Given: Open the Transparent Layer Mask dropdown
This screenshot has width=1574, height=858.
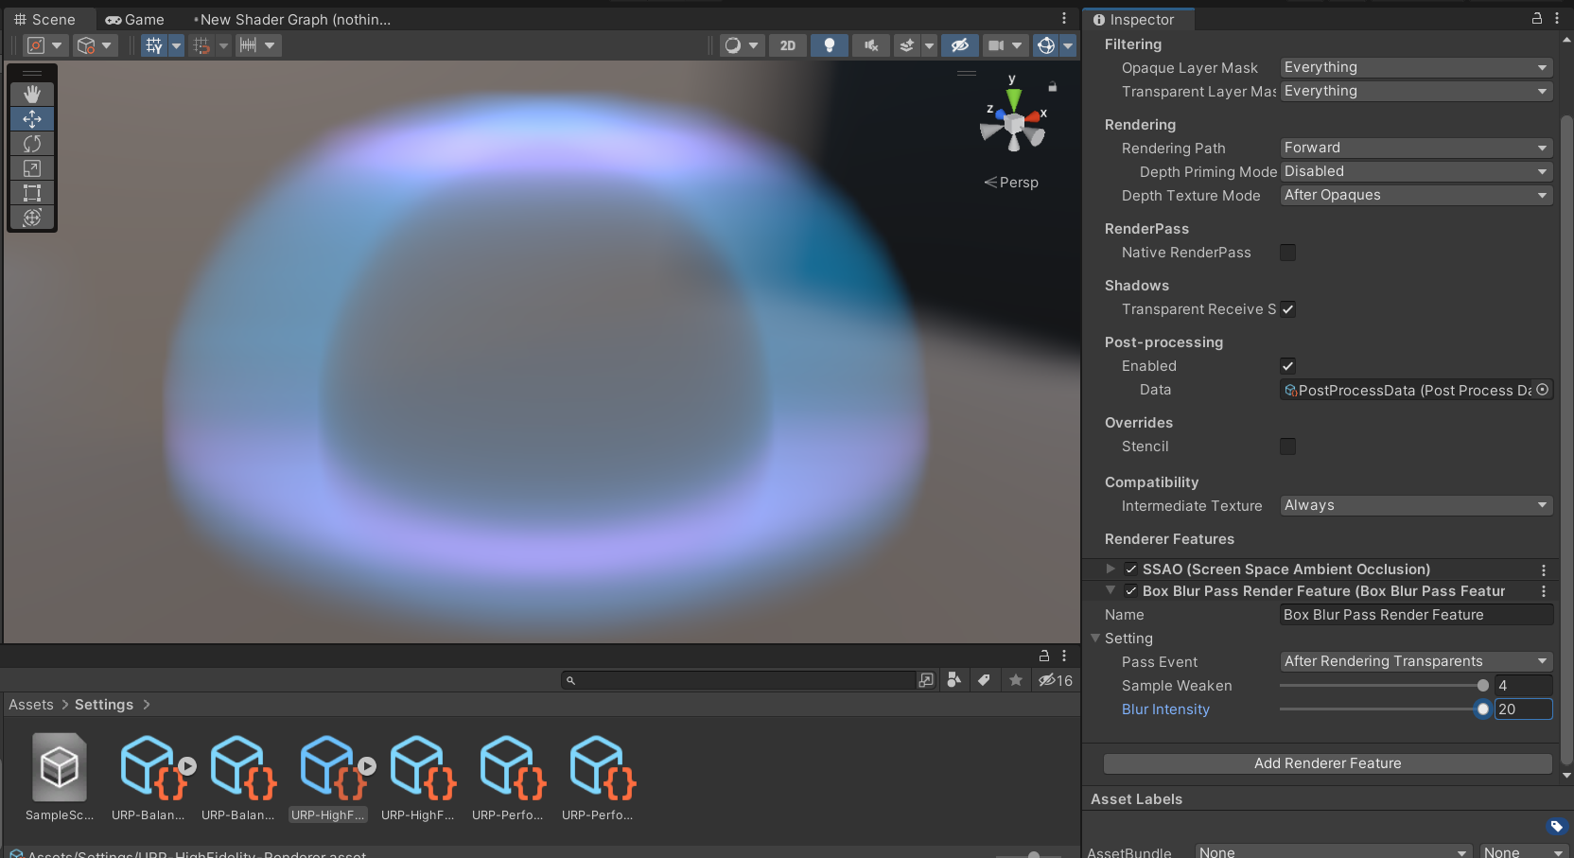Looking at the screenshot, I should coord(1416,91).
